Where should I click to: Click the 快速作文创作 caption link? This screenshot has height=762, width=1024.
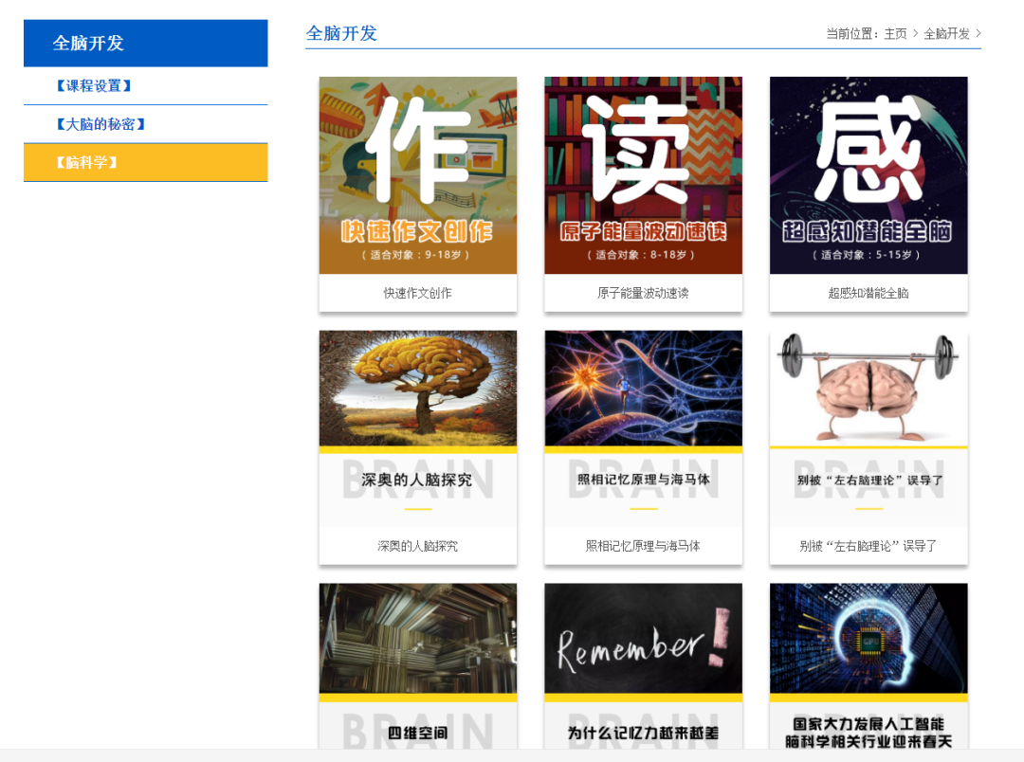click(417, 293)
